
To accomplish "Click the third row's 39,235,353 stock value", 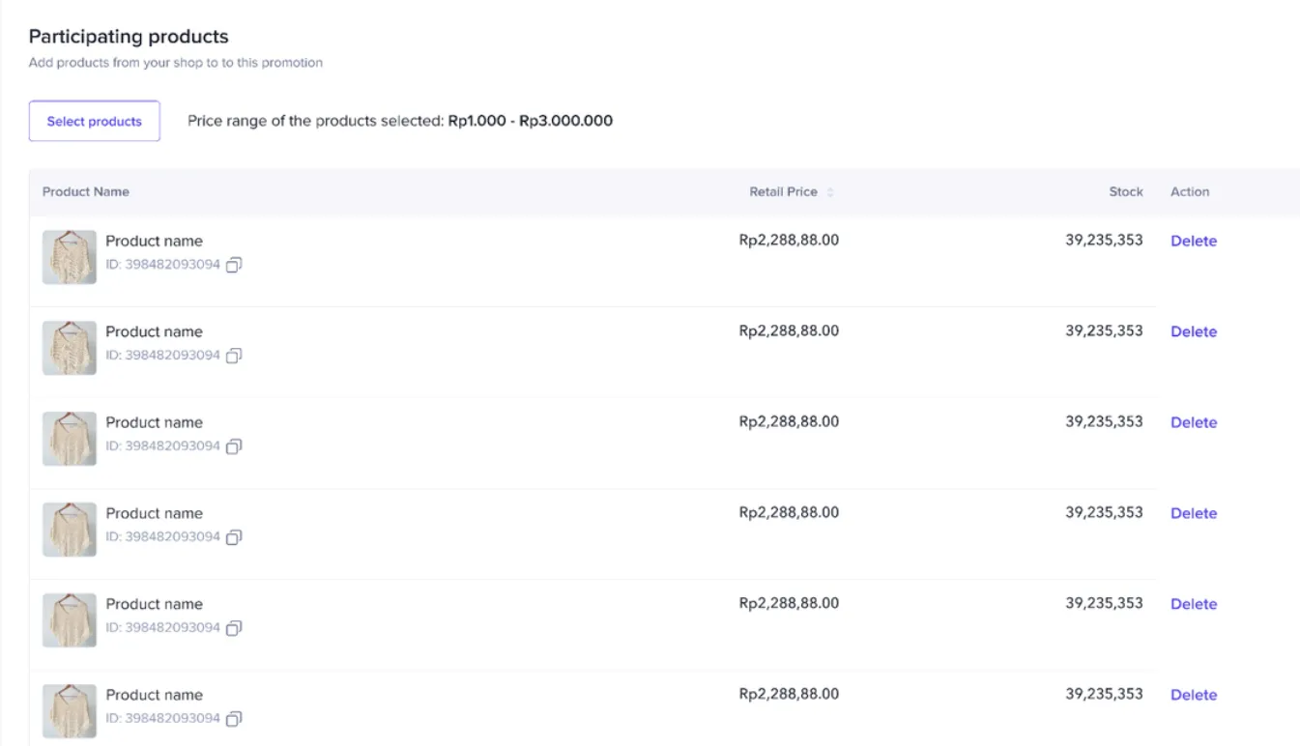I will [1105, 421].
